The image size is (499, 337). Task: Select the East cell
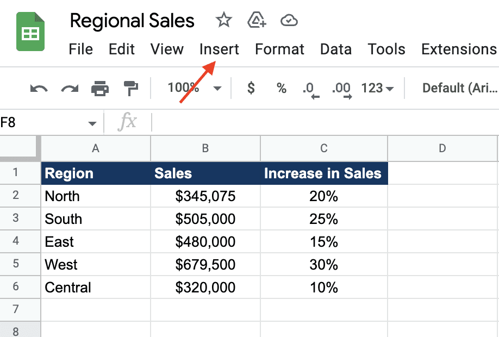96,241
